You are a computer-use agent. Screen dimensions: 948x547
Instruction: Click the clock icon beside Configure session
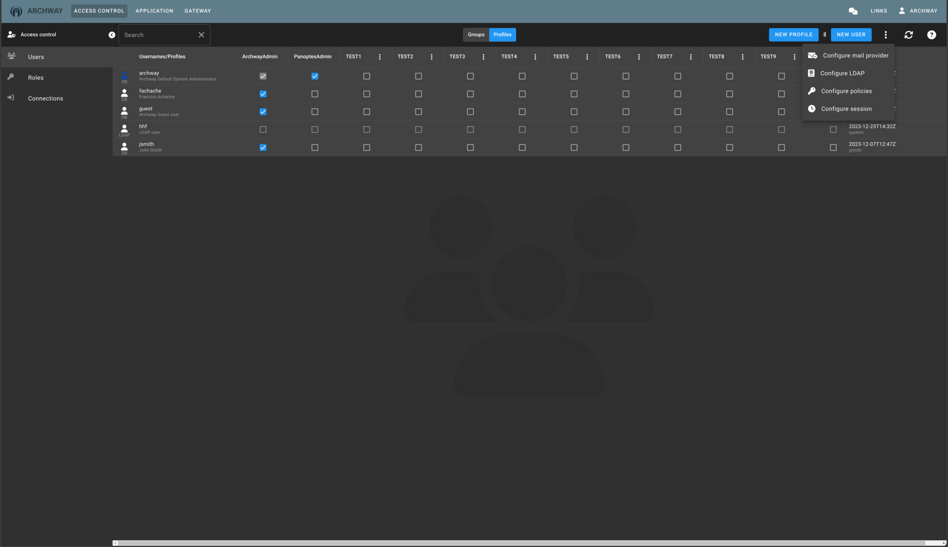pyautogui.click(x=811, y=109)
